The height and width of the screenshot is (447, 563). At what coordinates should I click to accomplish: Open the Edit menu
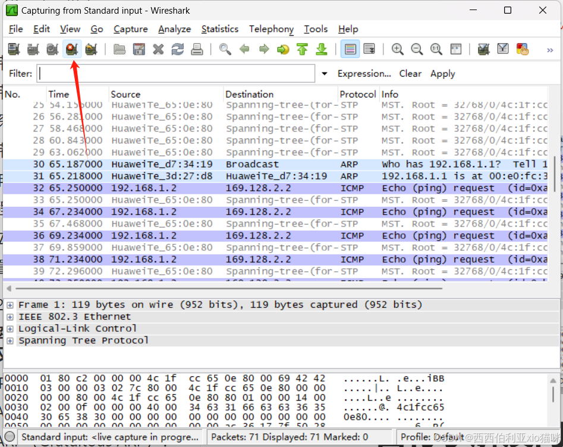tap(42, 29)
